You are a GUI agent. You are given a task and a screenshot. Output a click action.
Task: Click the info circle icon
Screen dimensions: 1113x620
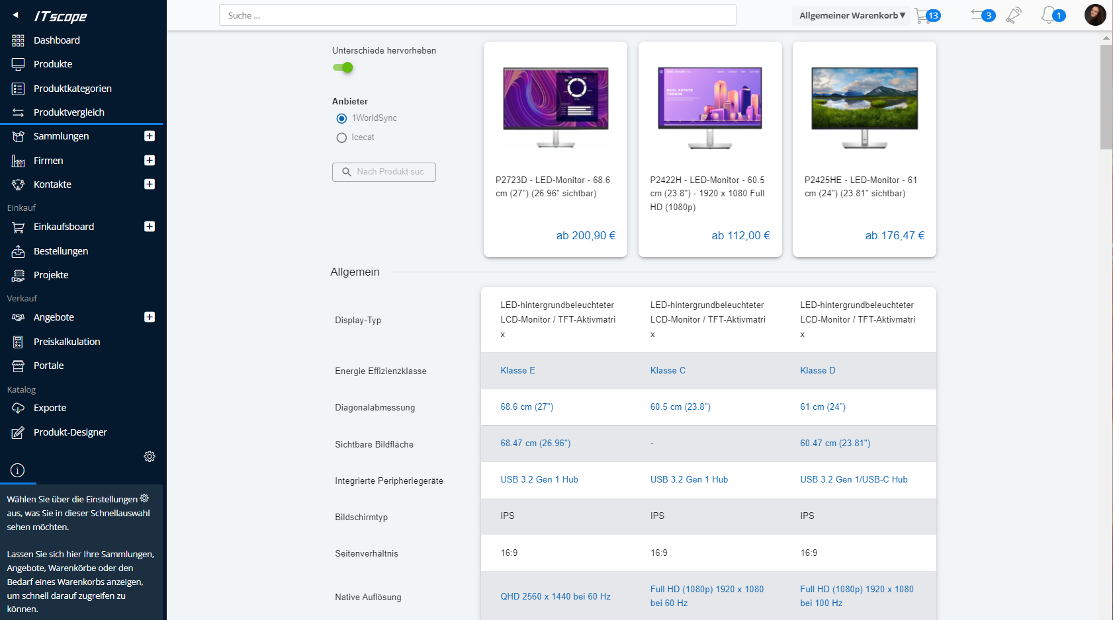click(x=18, y=471)
